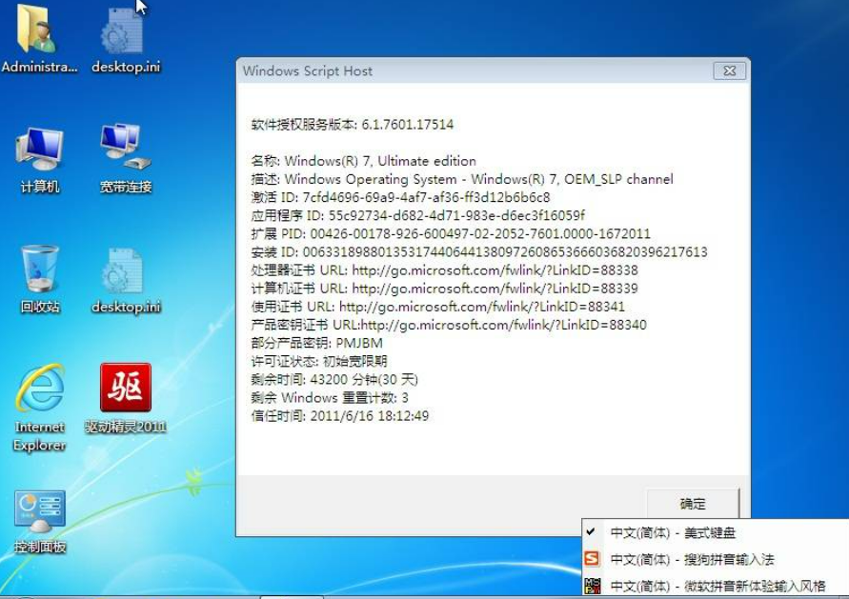Click the 确定 button in the dialog

pyautogui.click(x=693, y=504)
